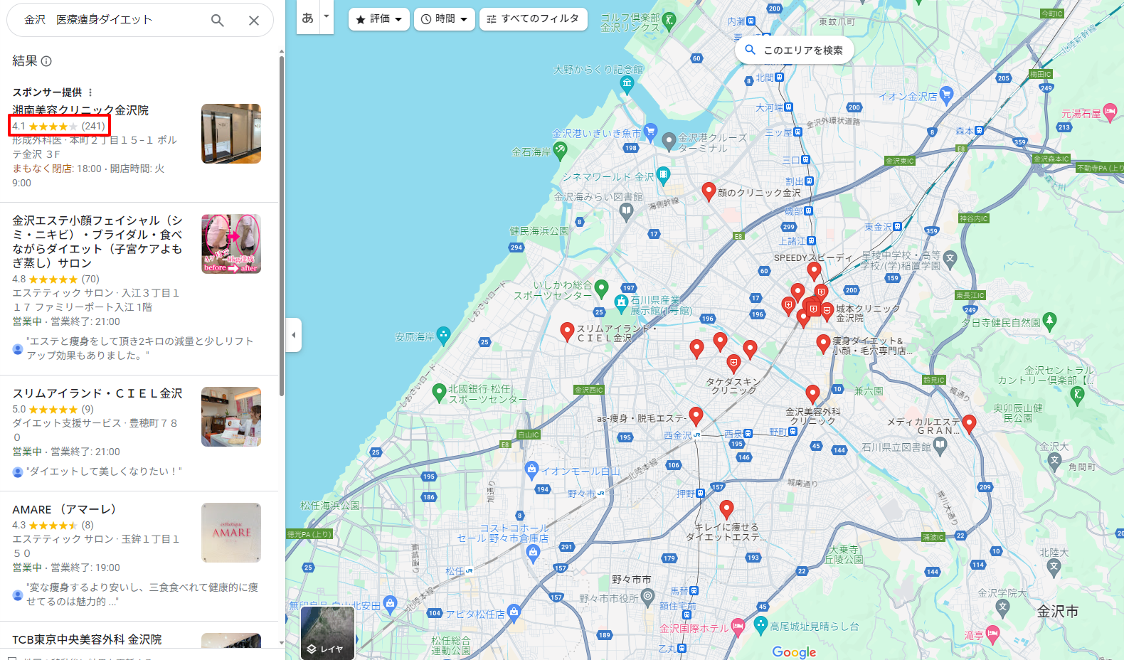Select the 顔のクリニック金沢 map pin
The width and height of the screenshot is (1124, 660).
(x=709, y=191)
